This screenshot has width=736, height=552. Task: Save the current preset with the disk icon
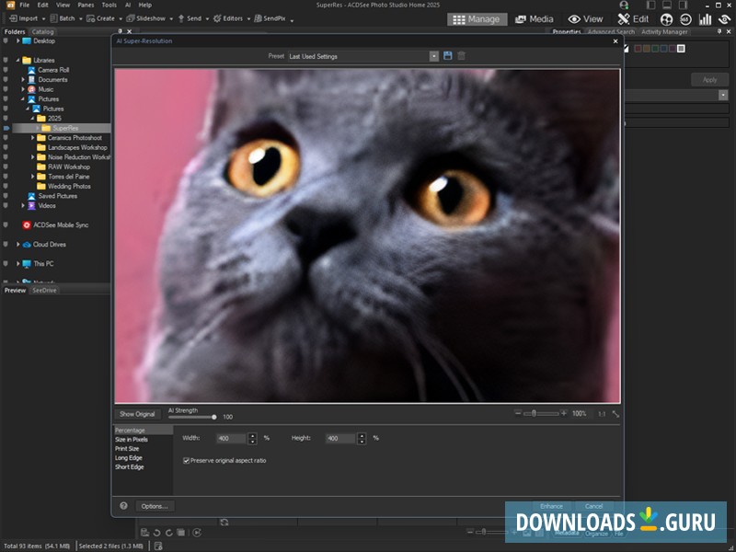pos(448,56)
